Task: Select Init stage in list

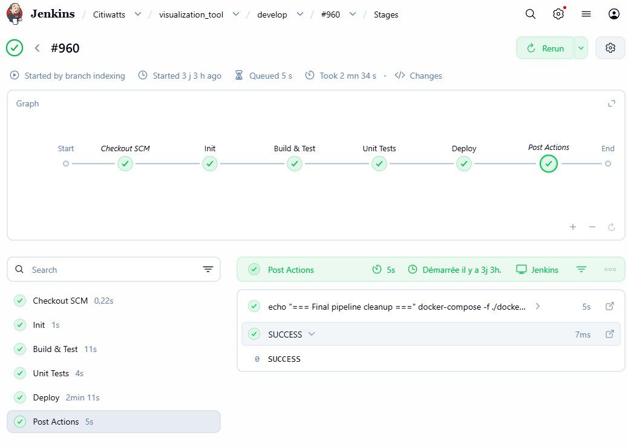Action: (x=114, y=325)
